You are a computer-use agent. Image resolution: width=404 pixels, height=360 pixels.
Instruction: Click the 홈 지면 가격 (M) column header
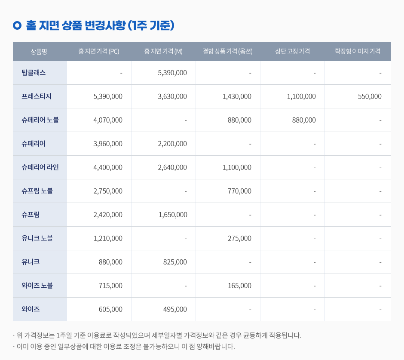pos(163,51)
